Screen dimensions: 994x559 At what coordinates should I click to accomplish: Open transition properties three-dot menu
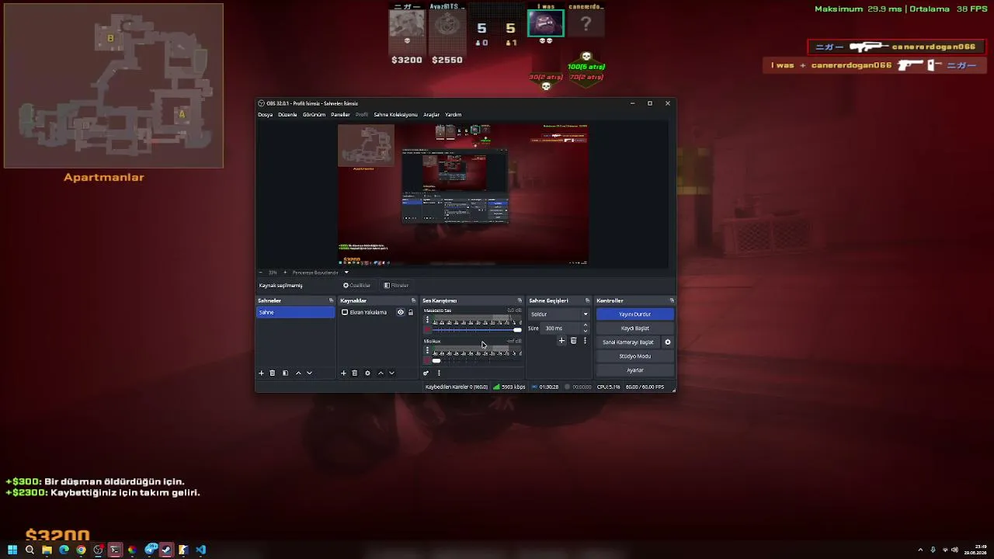pyautogui.click(x=585, y=341)
